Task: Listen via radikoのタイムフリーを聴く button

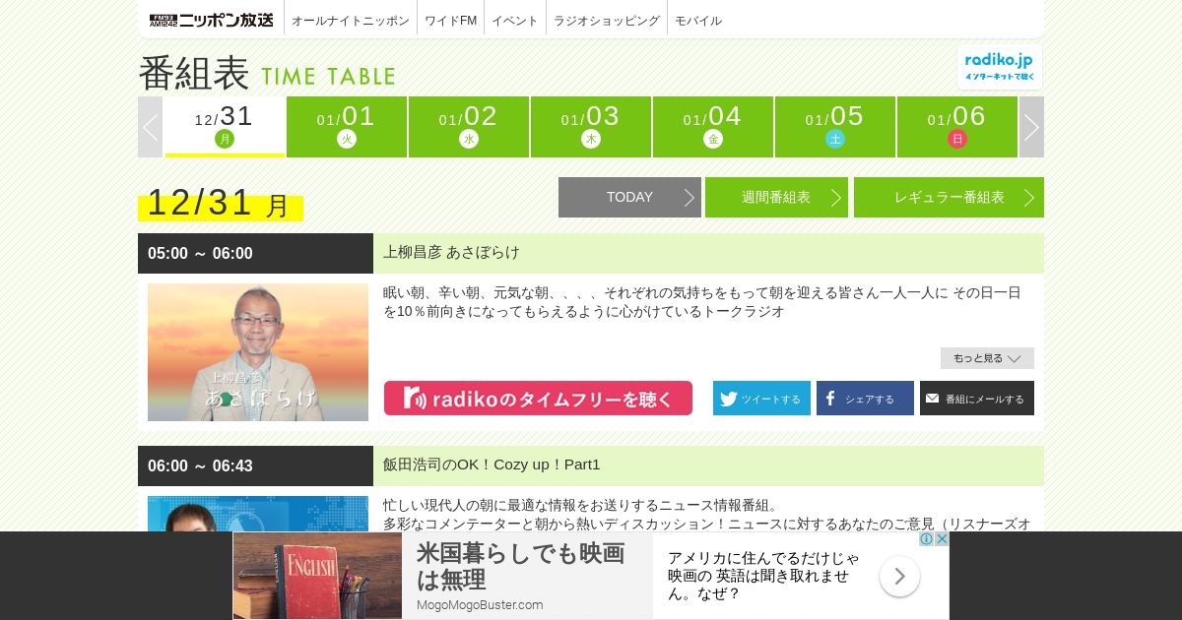Action: pos(538,399)
